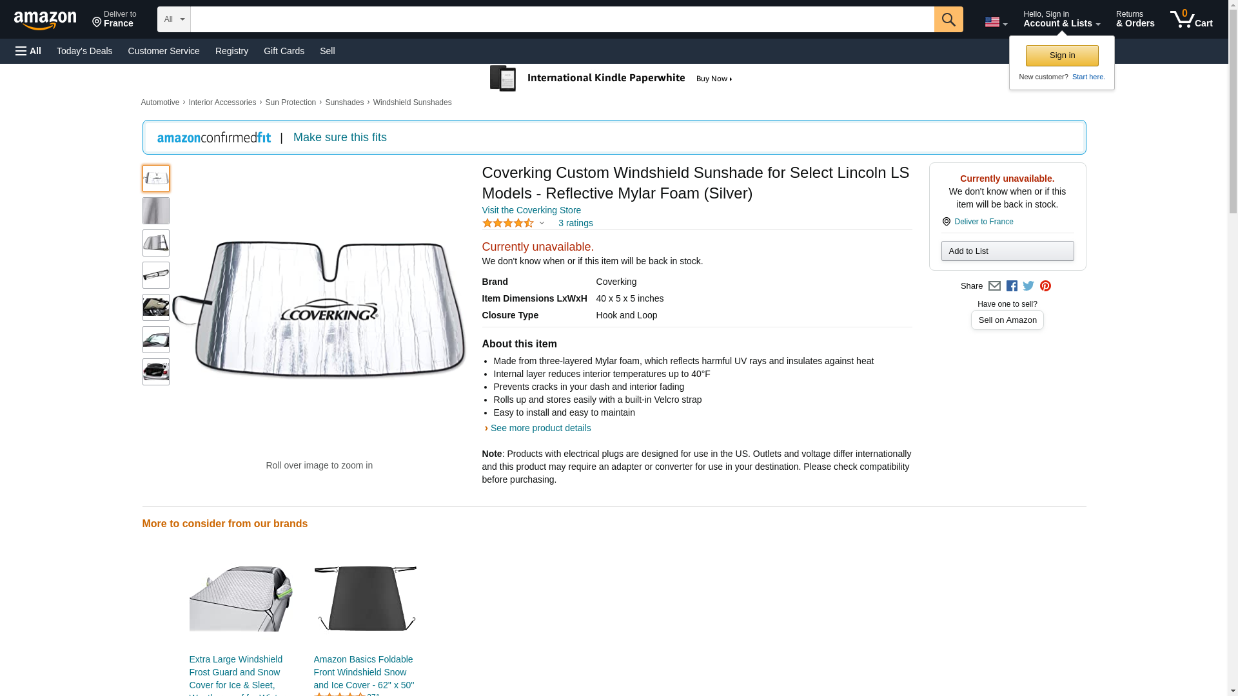
Task: Open the Amazon logo home link
Action: coord(45,20)
